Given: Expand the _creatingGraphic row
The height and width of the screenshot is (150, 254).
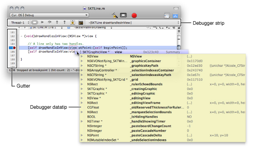Looking at the screenshot, I should coord(82,89).
